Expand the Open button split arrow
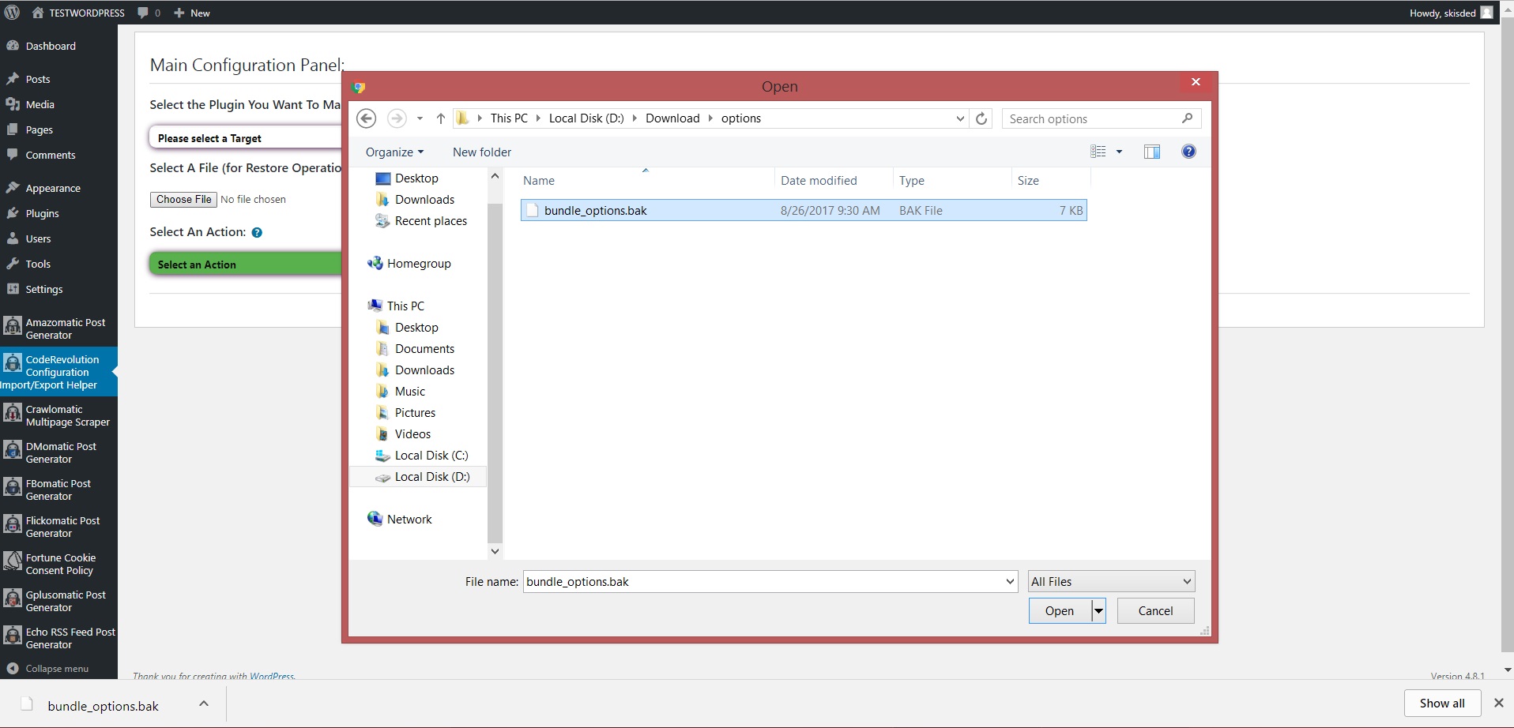Screen dimensions: 1514x728 1098,611
